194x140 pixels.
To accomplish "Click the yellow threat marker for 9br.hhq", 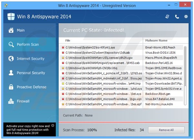I will click(x=63, y=68).
